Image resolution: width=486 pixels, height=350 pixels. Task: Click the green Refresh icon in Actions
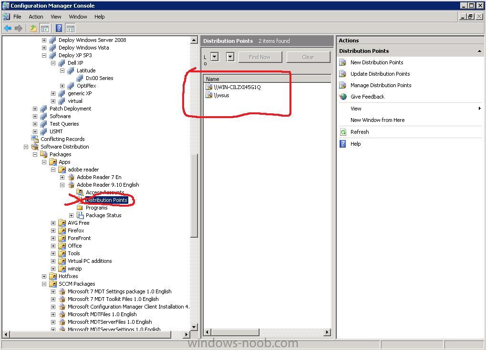point(343,132)
